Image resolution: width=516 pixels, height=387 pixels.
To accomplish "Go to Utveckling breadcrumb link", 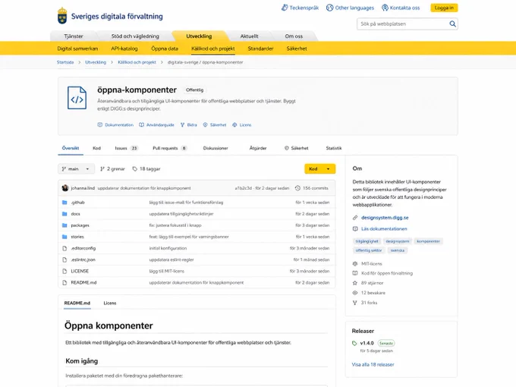I will (x=96, y=62).
